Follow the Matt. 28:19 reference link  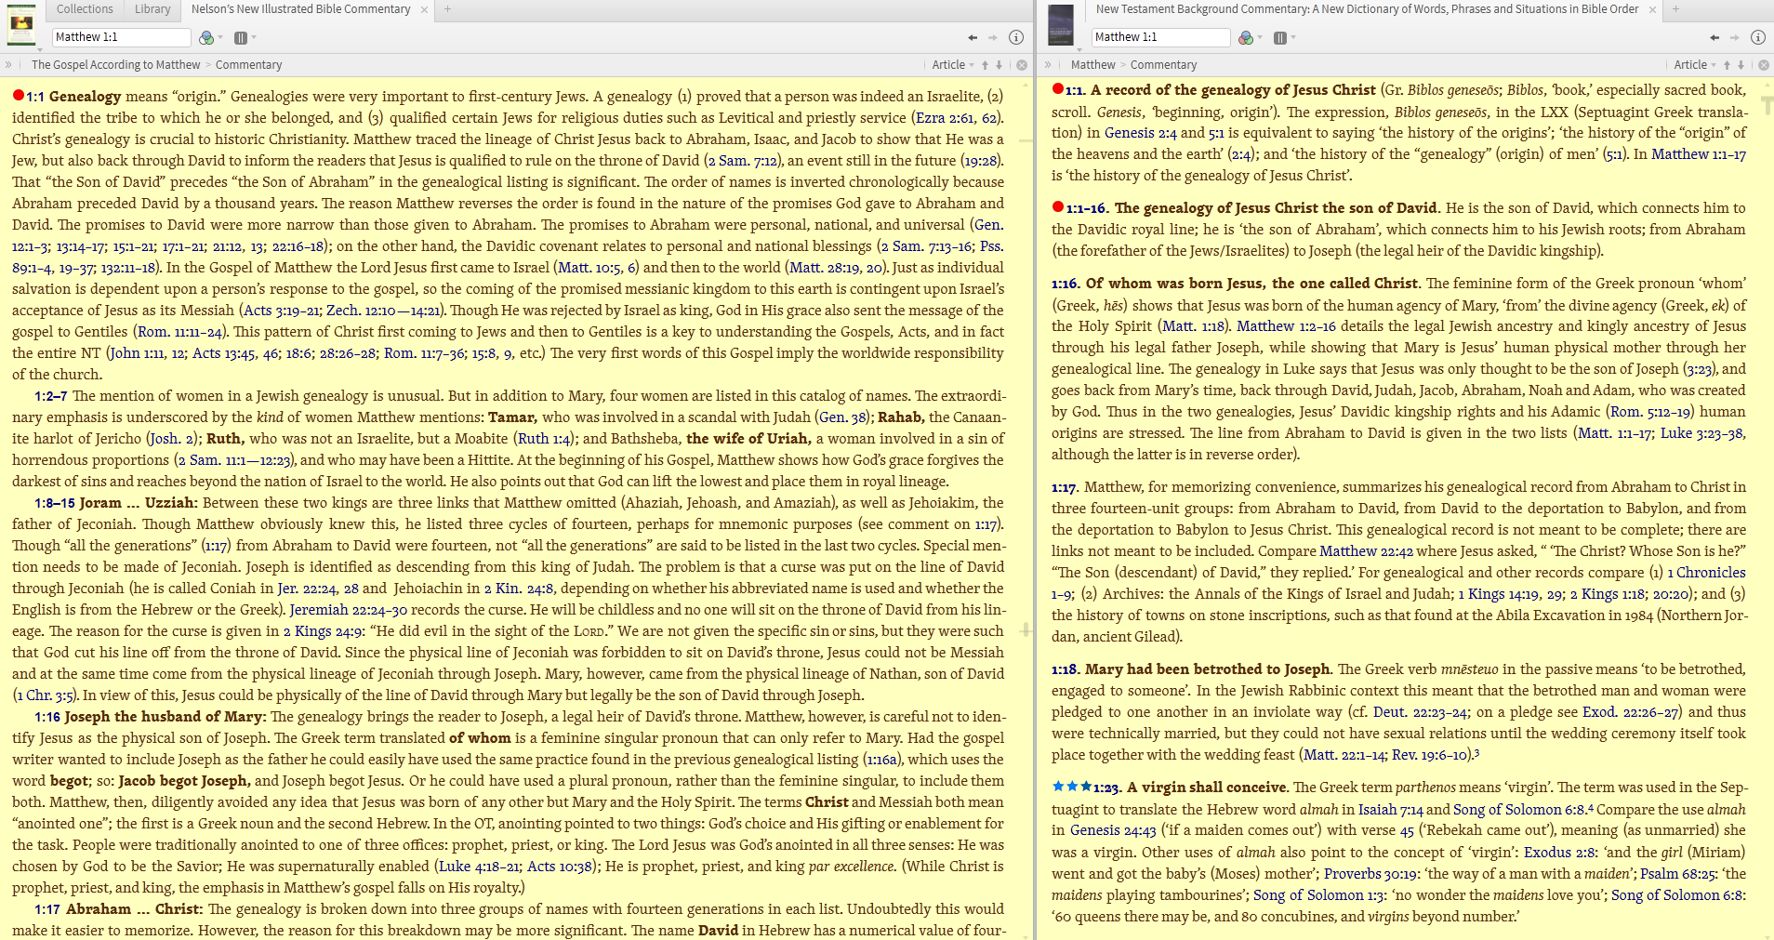point(825,268)
